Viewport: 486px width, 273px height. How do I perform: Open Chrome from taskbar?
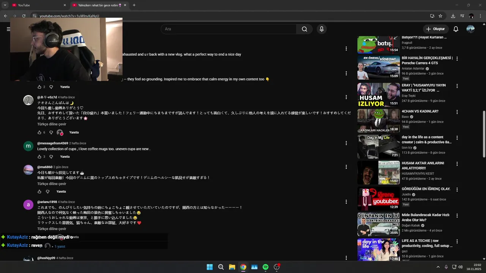click(243, 267)
